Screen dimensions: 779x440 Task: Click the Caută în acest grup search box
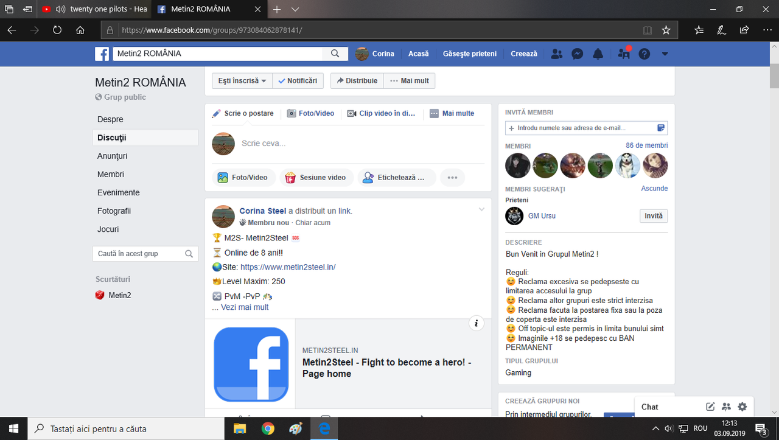tap(145, 254)
